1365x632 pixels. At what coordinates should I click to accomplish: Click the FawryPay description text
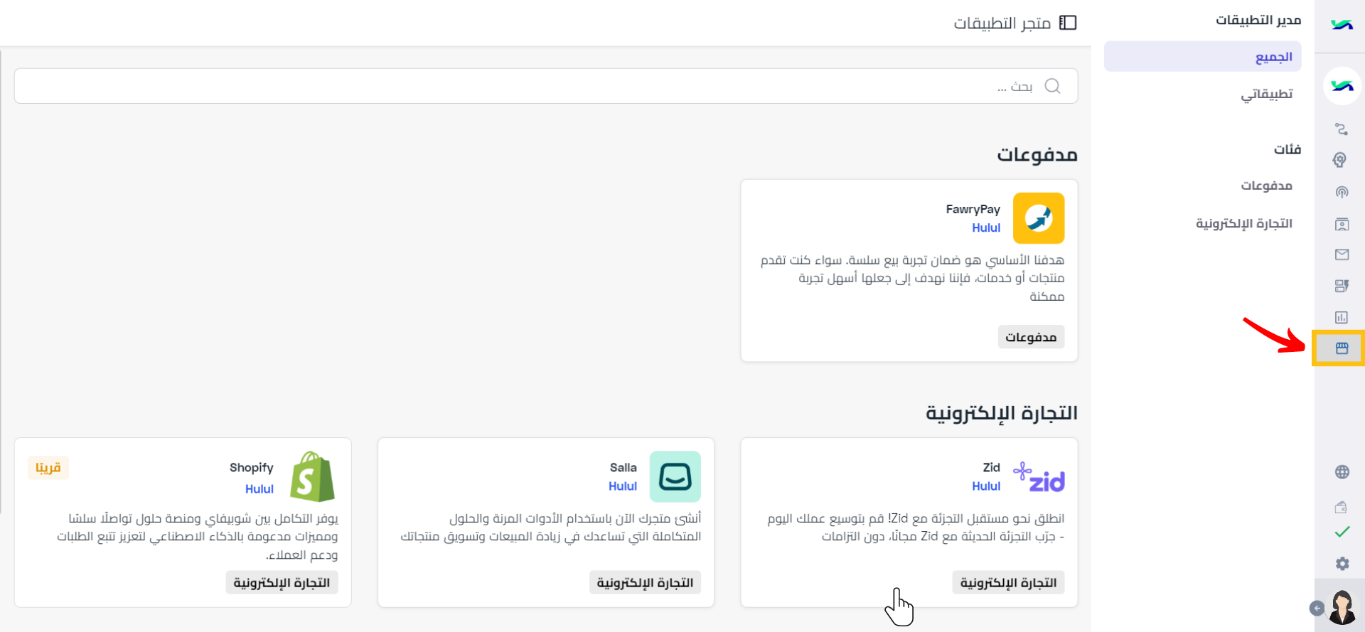[x=912, y=278]
